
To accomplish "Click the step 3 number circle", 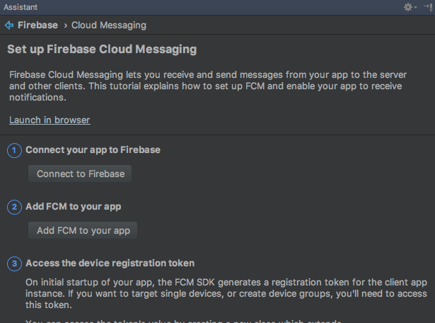I will click(x=15, y=263).
